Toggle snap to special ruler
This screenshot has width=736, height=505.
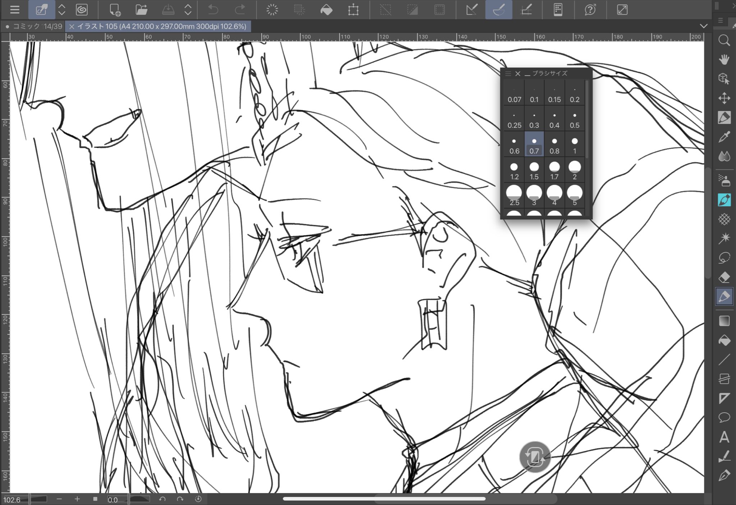point(499,10)
